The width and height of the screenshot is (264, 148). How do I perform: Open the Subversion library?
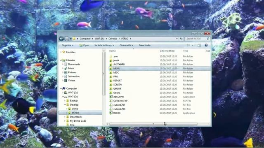(x=73, y=76)
